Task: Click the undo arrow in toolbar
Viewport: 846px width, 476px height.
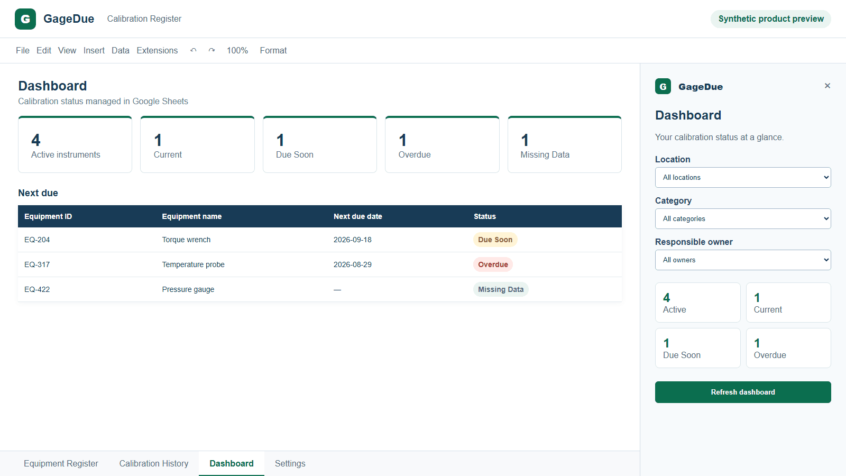Action: (x=194, y=50)
